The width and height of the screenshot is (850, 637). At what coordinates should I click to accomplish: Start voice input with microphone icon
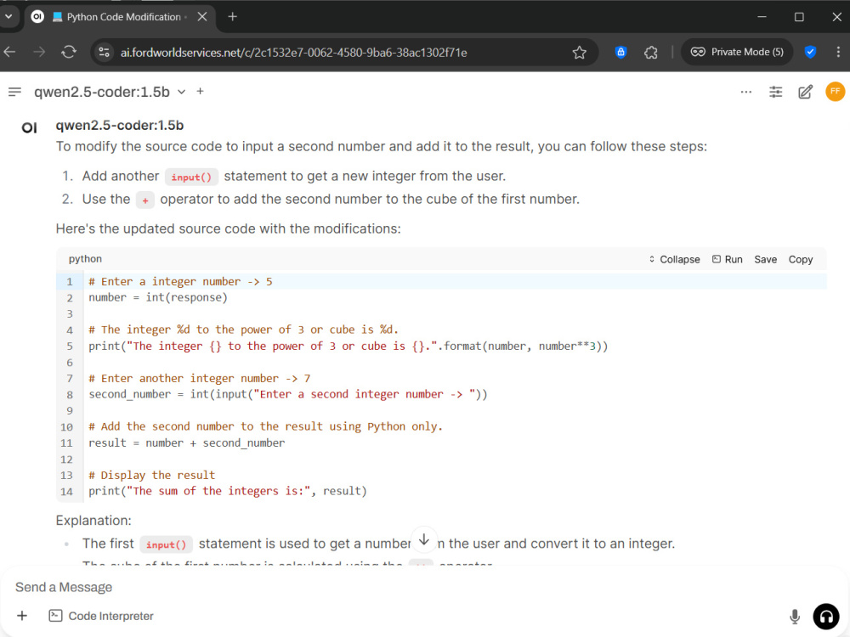point(794,617)
